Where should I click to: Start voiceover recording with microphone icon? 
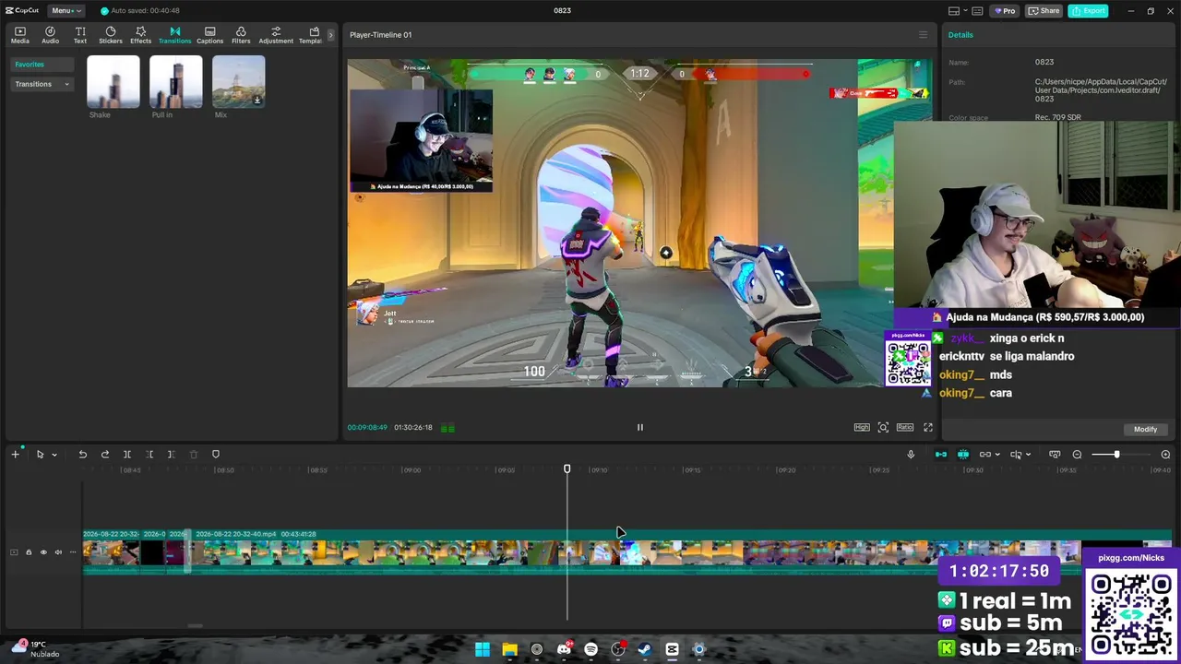[911, 454]
